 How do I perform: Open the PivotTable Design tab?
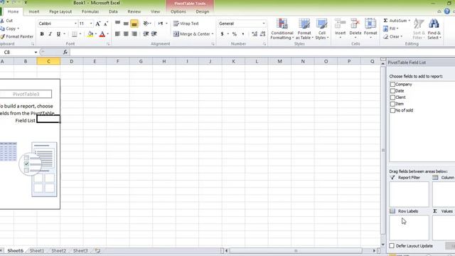pyautogui.click(x=202, y=11)
